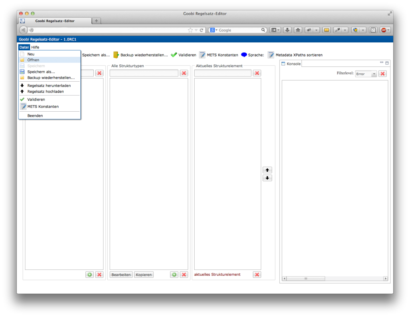This screenshot has width=410, height=317.
Task: Click the blank page icon beside Neu
Action: [x=22, y=54]
